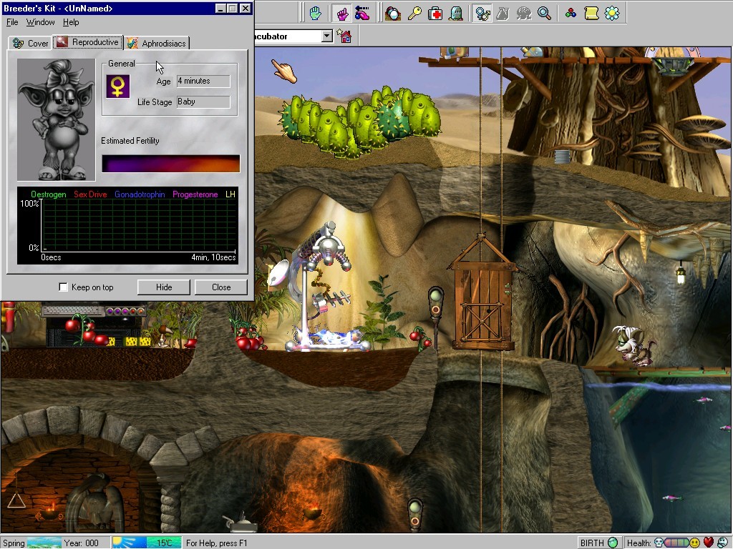This screenshot has width=733, height=549.
Task: Open the Hatchery eggs toolbar icon
Action: (x=393, y=13)
